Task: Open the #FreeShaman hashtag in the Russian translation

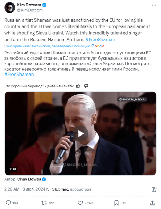Action: (x=19, y=75)
